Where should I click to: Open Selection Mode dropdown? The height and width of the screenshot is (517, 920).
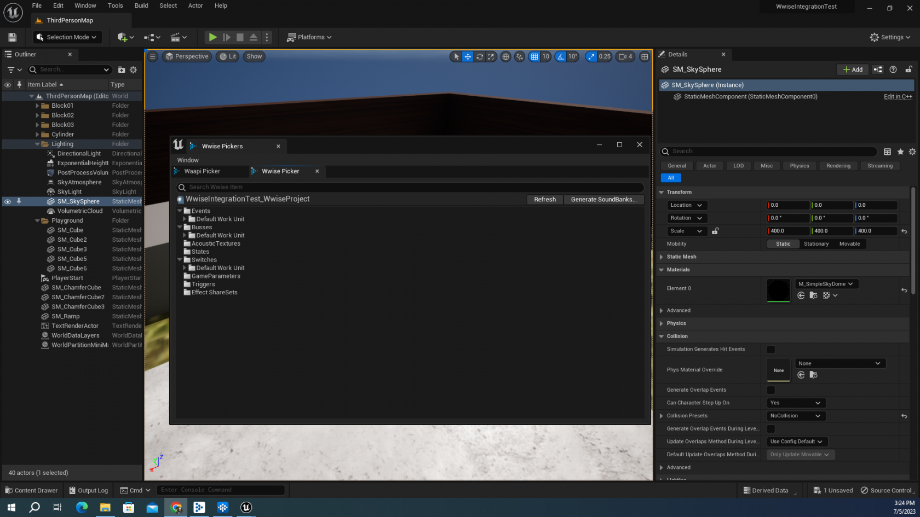pos(67,37)
